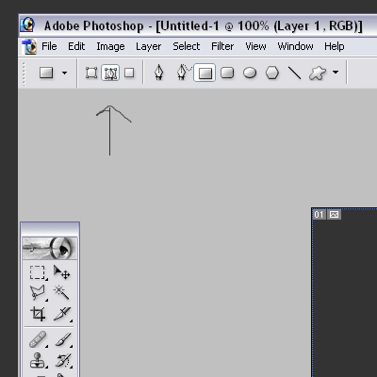Click the Photoshop title bar application icon

click(27, 25)
